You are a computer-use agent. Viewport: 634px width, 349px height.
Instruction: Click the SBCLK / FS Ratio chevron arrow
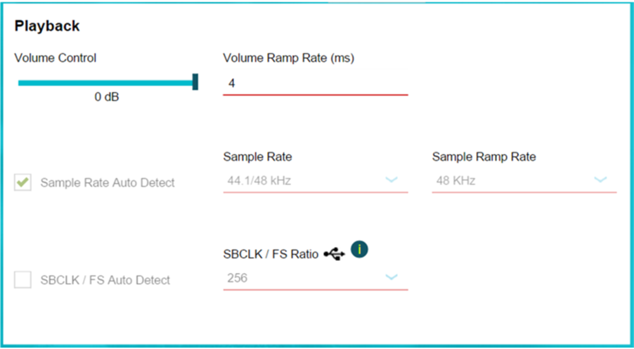click(392, 277)
